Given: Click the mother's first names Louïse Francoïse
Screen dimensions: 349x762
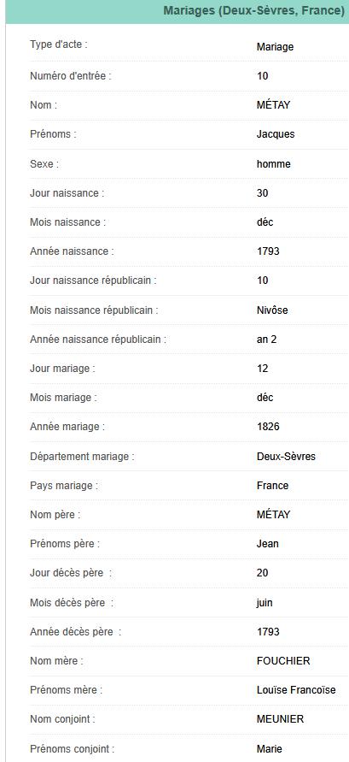Looking at the screenshot, I should tap(296, 690).
